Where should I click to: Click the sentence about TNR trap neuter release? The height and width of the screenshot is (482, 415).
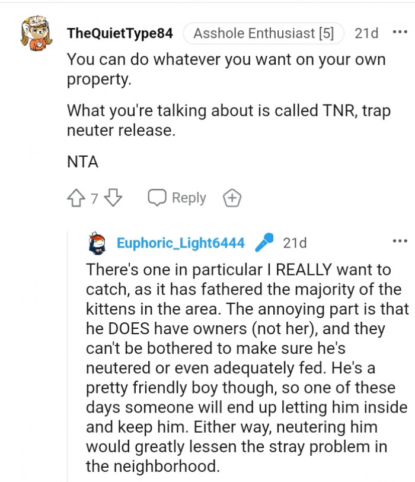(228, 120)
